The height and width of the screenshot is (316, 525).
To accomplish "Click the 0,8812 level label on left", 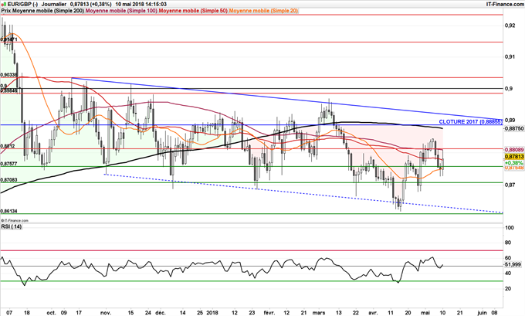I will point(8,146).
